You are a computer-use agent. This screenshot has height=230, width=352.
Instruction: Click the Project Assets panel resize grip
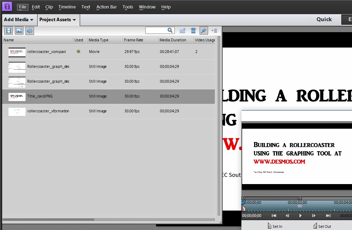[x=220, y=222]
